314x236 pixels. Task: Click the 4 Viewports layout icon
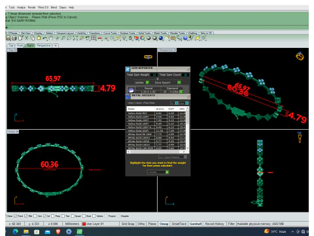[94, 38]
